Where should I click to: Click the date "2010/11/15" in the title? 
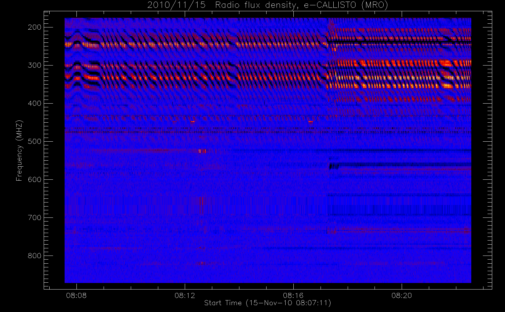(176, 5)
